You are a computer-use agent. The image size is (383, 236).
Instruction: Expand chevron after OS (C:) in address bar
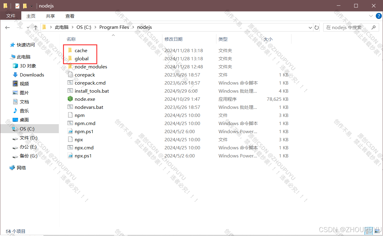coord(95,27)
